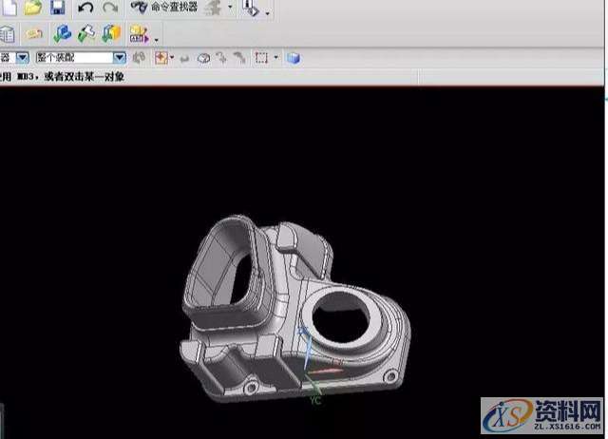Screen dimensions: 608x439
Task: Click the Redo arrow icon
Action: (110, 8)
